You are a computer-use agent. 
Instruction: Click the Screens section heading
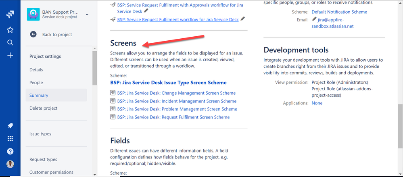123,43
